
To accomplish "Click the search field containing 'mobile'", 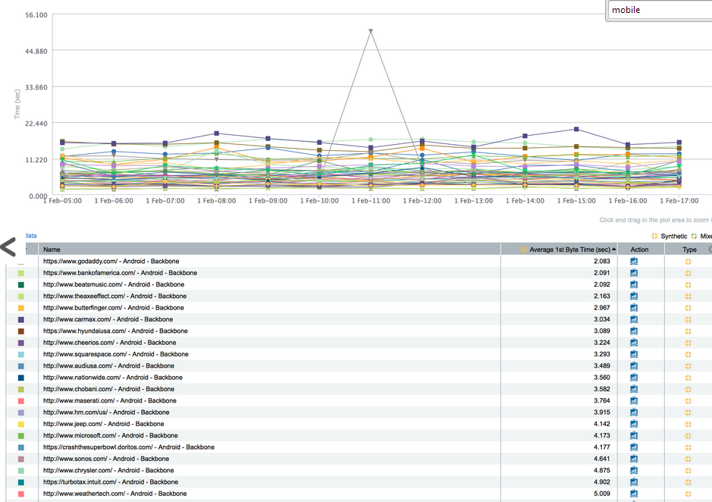I will [x=658, y=10].
